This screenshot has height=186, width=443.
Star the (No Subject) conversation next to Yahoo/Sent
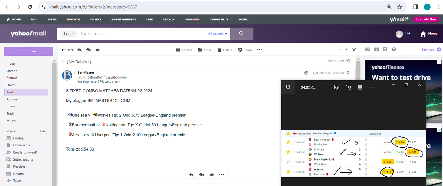(x=348, y=61)
